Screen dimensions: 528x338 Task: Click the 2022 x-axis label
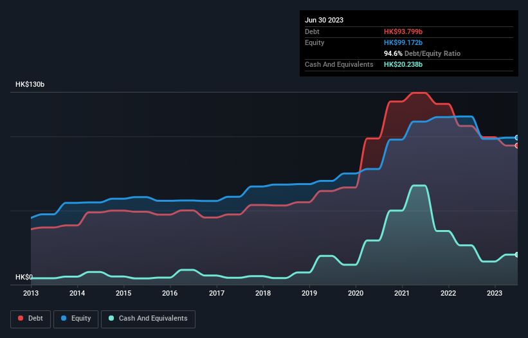448,293
